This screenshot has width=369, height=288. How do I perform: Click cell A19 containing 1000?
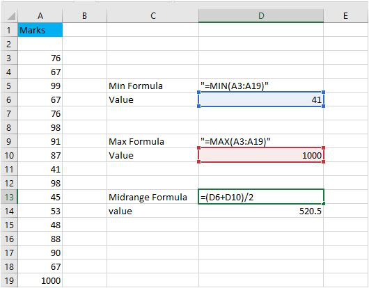[x=40, y=280]
